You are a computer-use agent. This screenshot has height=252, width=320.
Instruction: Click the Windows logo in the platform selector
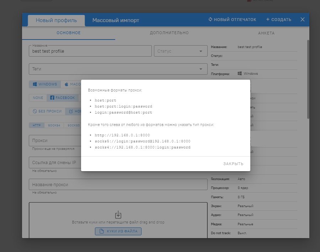[x=35, y=84]
